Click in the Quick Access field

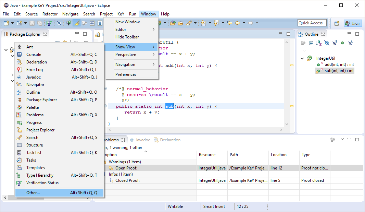312,23
